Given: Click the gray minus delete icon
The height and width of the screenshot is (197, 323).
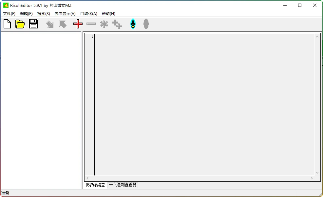Looking at the screenshot, I should tap(91, 24).
